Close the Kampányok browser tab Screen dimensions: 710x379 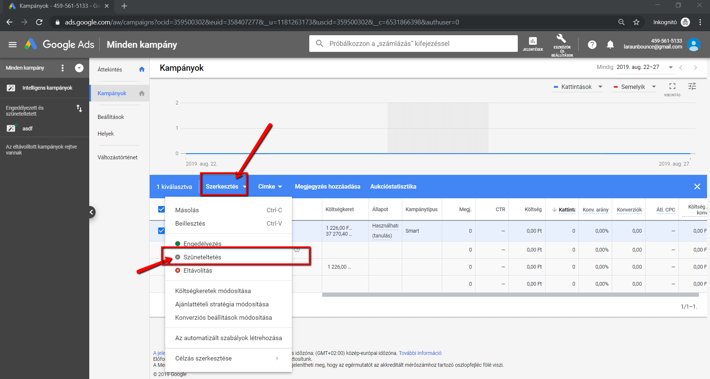107,6
